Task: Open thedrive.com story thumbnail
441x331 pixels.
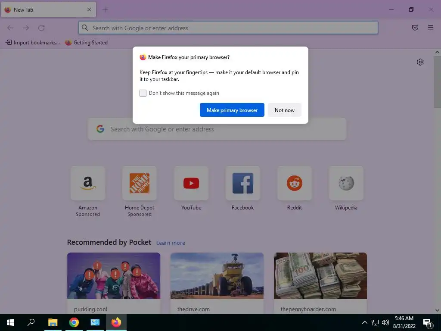Action: [217, 276]
